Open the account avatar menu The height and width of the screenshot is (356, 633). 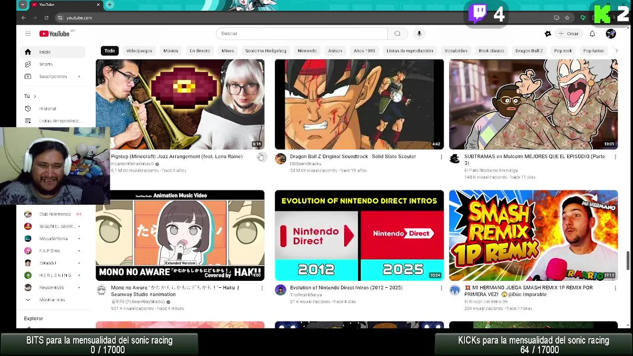click(x=611, y=34)
